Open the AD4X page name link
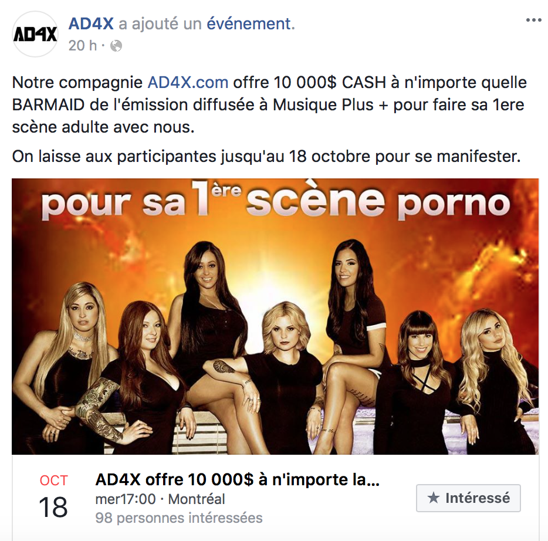Screen dimensions: 548x541 (x=91, y=24)
